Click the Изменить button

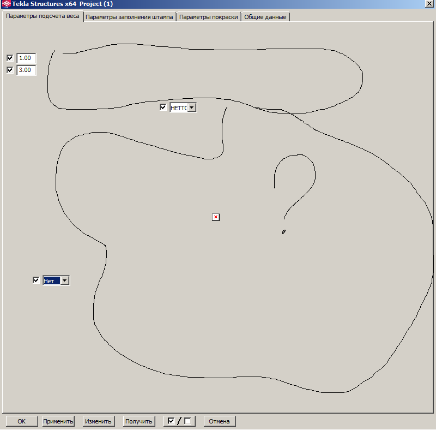(x=99, y=421)
